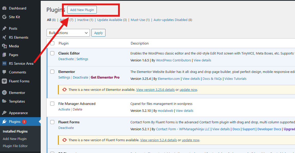Viewport: 295px width, 153px height.
Task: Click the Description column header
Action: 140,43
